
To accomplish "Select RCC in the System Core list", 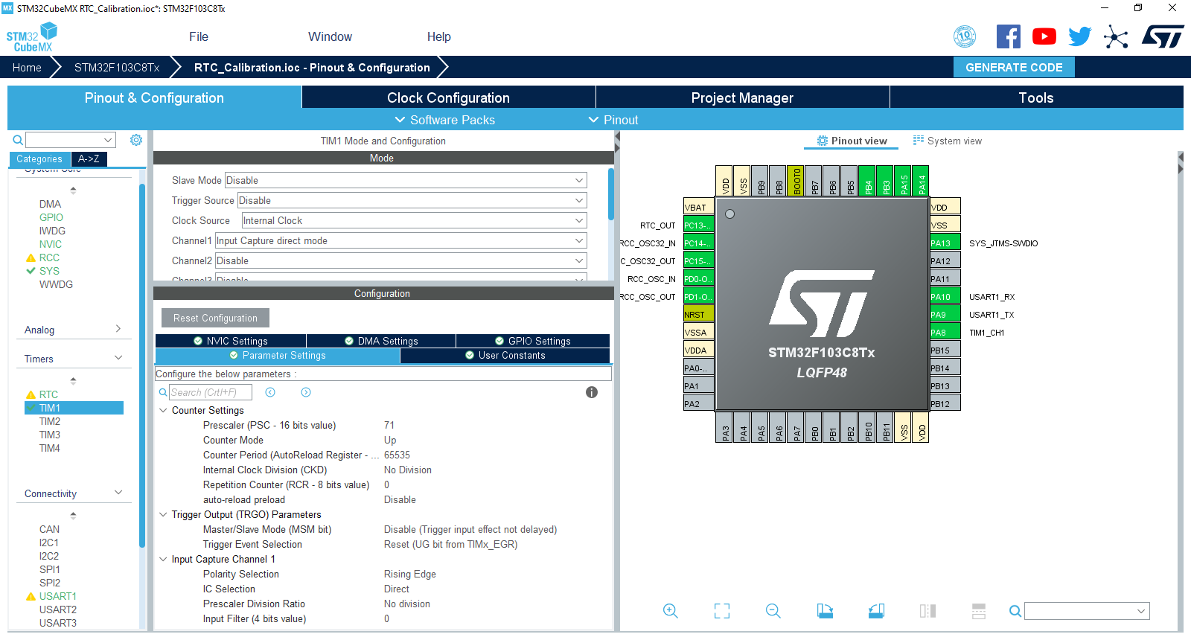I will tap(49, 257).
